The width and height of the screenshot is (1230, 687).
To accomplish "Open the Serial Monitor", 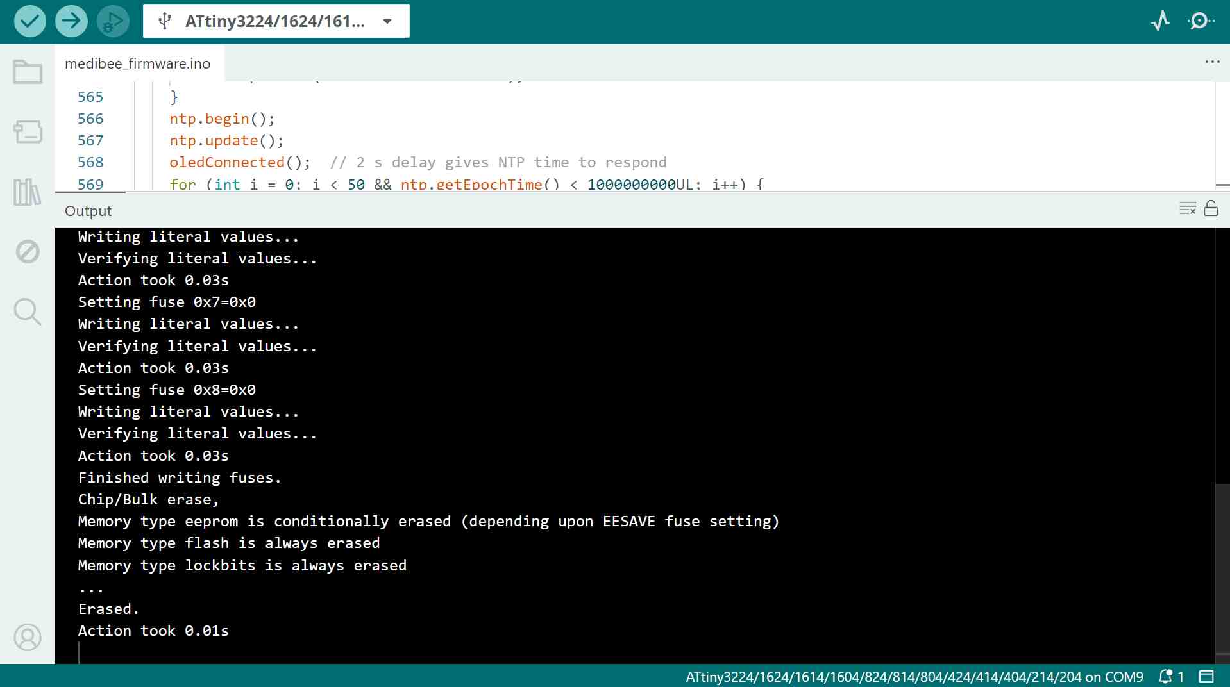I will point(1201,21).
